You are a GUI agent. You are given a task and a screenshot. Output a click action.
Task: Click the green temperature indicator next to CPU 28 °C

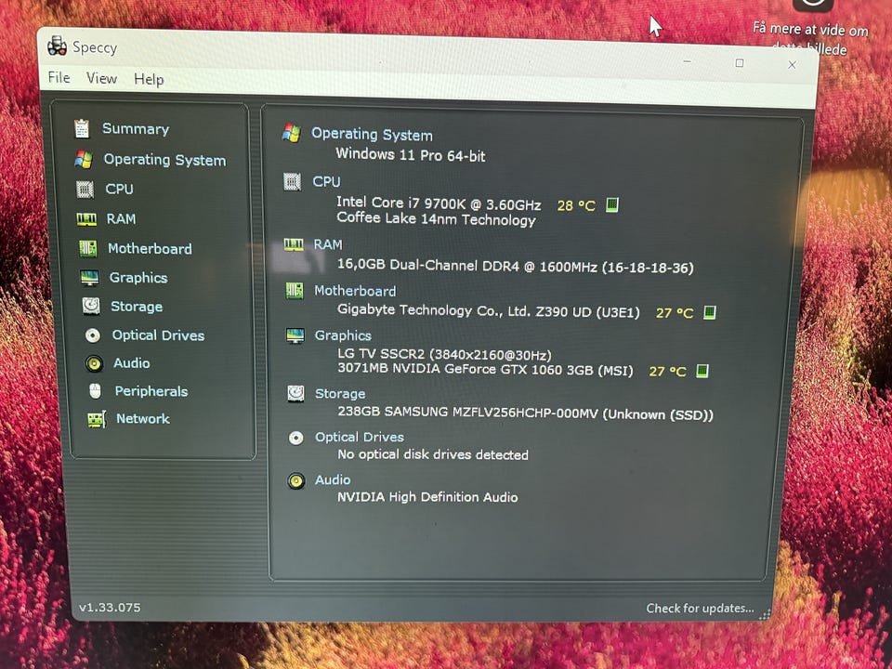pyautogui.click(x=612, y=204)
